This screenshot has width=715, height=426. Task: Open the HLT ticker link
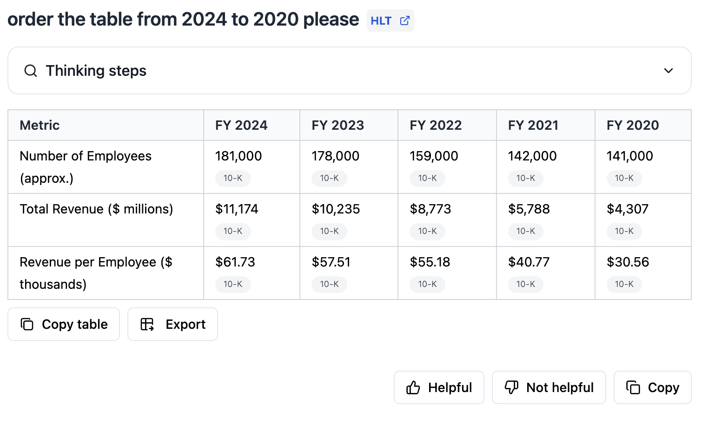[x=381, y=21]
